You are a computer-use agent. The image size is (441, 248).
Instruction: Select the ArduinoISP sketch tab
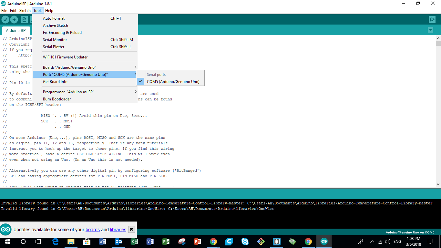point(16,31)
